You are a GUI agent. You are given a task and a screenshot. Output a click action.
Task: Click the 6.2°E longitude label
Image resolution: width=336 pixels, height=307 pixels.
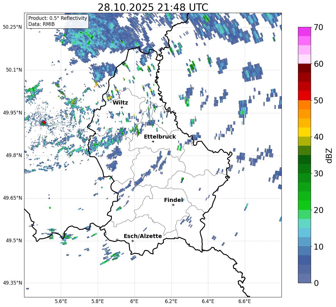coord(171,301)
